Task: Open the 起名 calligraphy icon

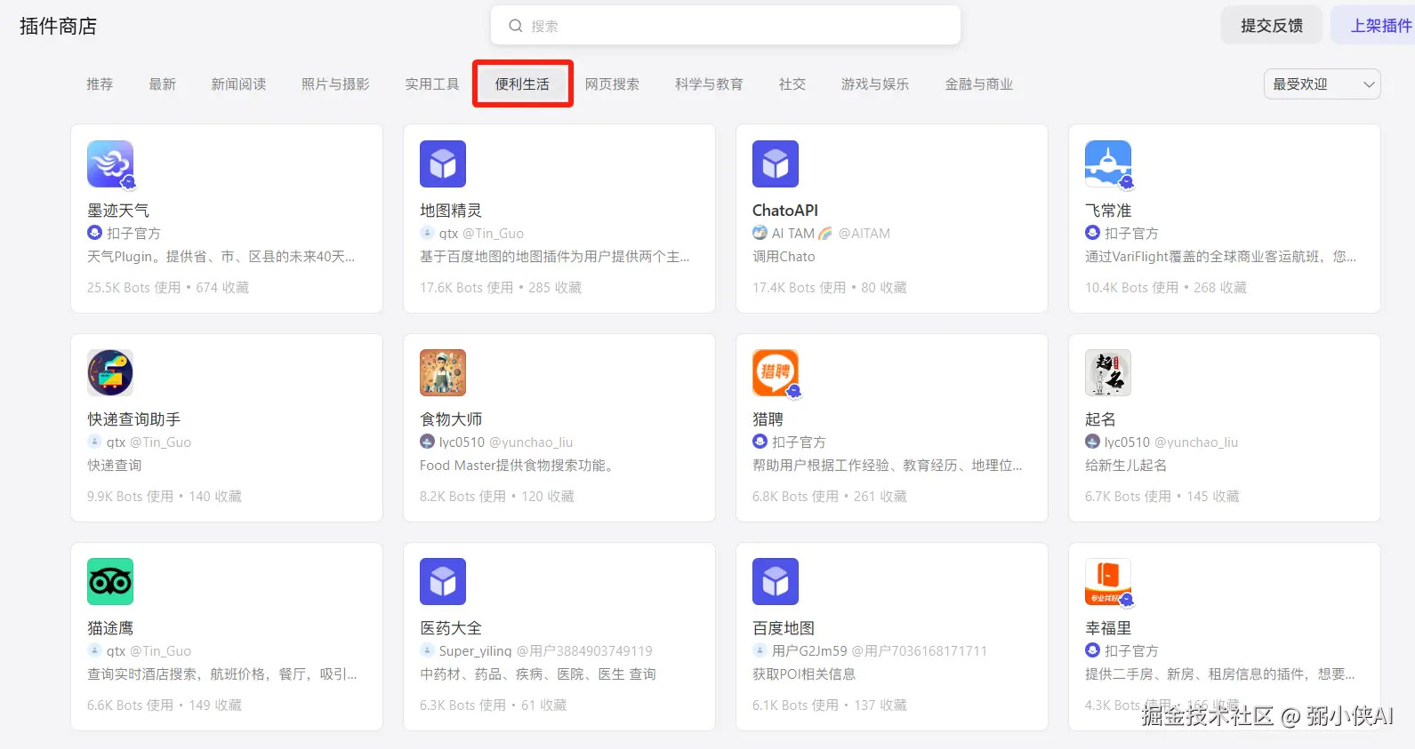Action: click(1108, 372)
